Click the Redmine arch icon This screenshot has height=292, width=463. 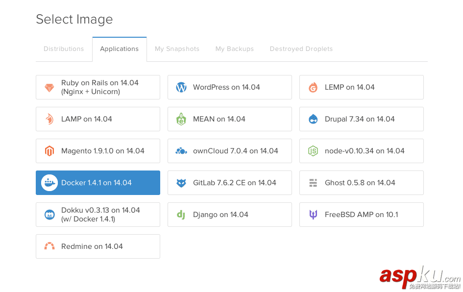(49, 246)
